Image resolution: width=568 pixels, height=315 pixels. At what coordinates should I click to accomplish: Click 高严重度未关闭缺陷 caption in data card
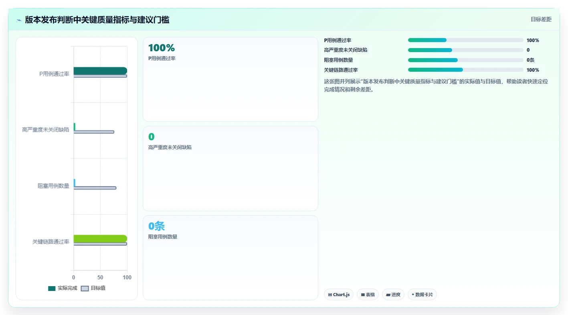pos(170,147)
